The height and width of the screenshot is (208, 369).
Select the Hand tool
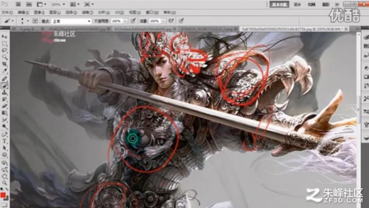(x=4, y=176)
